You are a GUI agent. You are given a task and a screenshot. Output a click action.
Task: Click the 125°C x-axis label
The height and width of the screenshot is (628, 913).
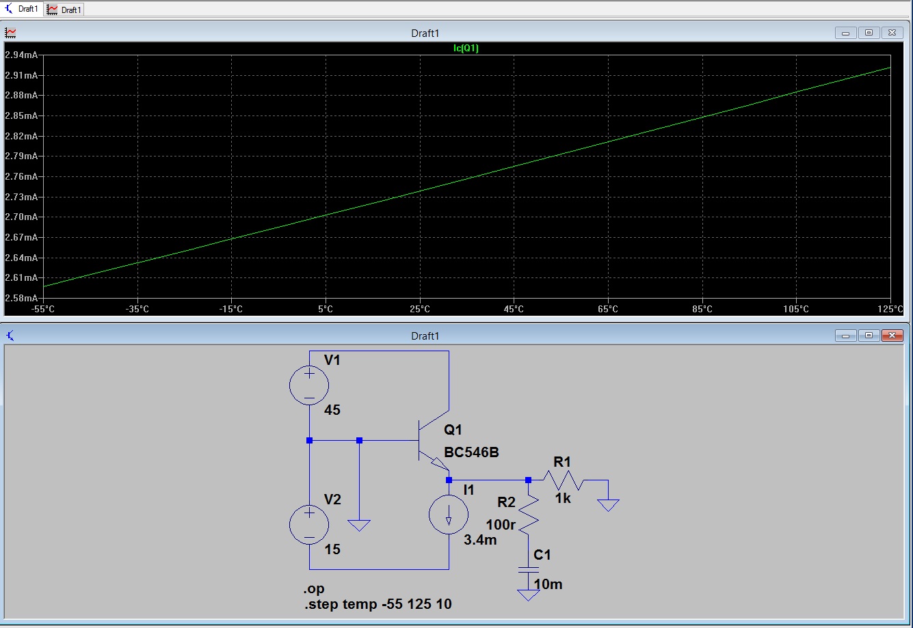[890, 309]
